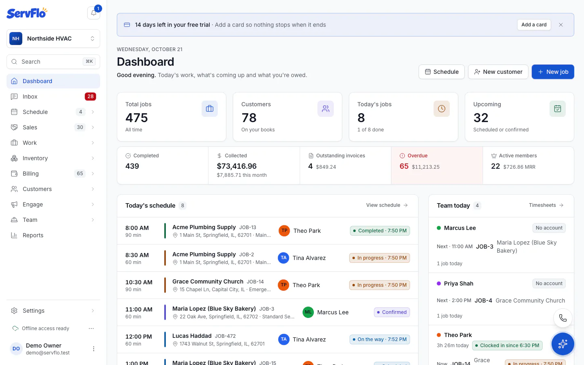Image resolution: width=584 pixels, height=365 pixels.
Task: Focus the Search input field
Action: pyautogui.click(x=53, y=62)
